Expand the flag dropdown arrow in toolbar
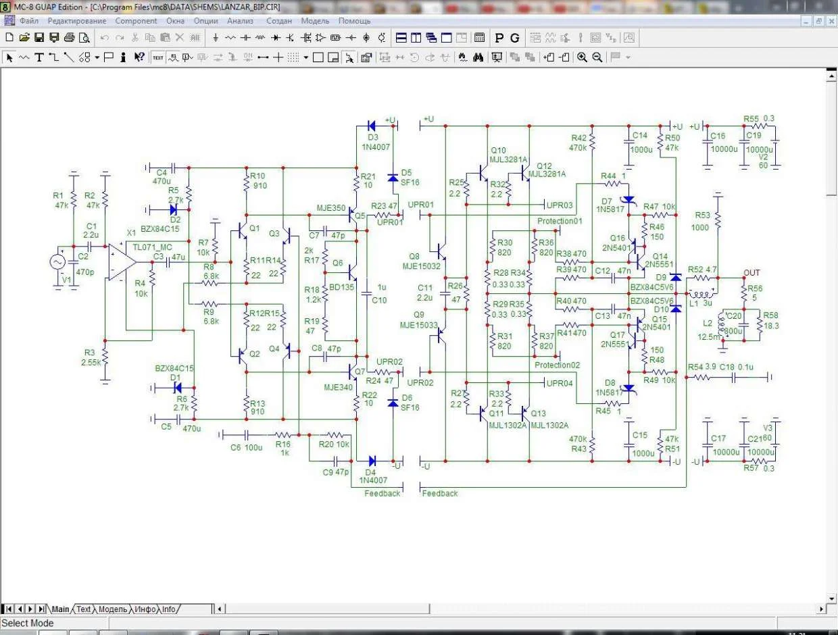The width and height of the screenshot is (838, 635). pyautogui.click(x=628, y=57)
